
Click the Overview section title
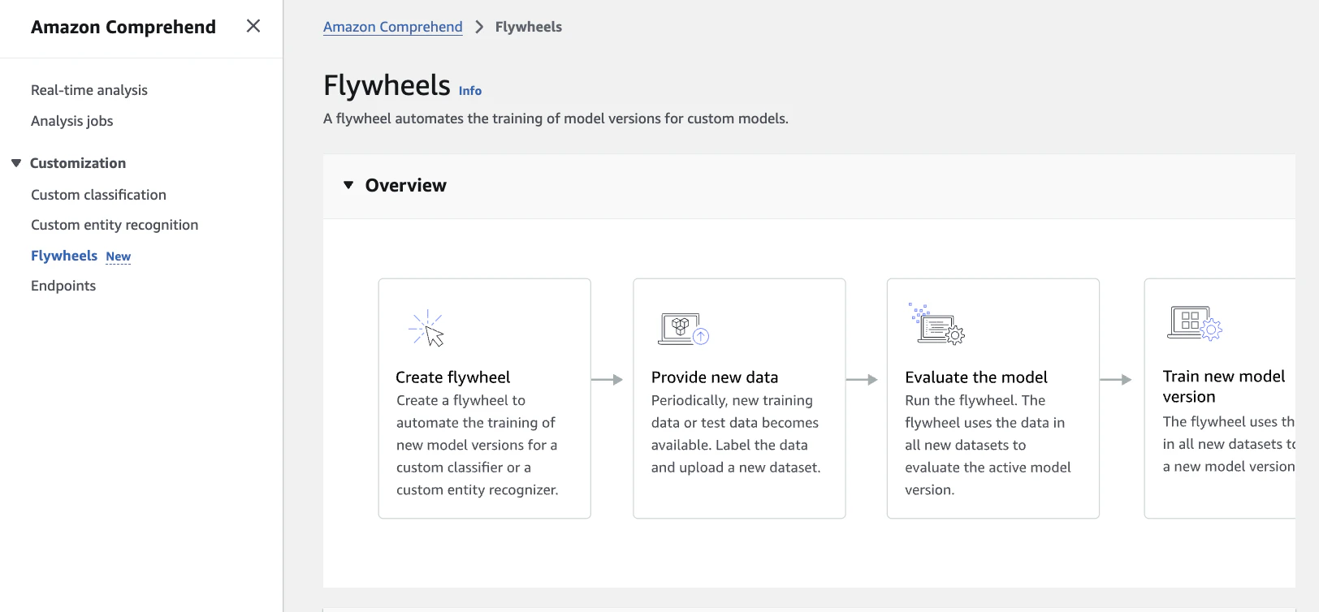pos(406,185)
